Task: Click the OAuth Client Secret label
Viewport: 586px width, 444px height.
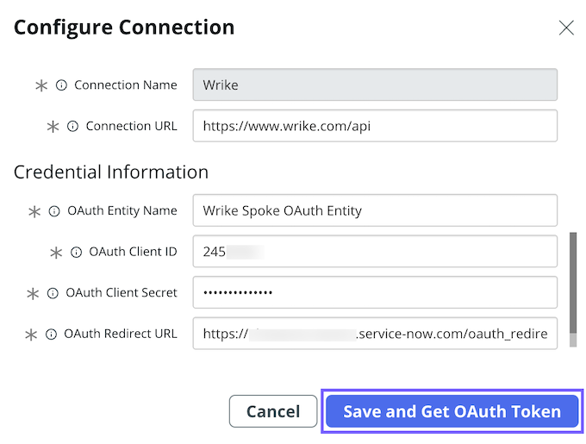Action: pyautogui.click(x=122, y=292)
